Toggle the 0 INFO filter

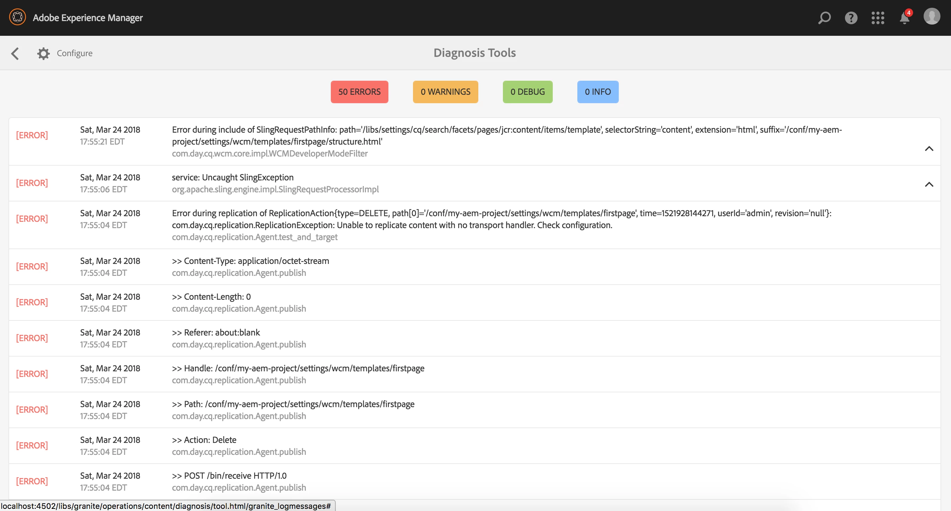point(597,92)
